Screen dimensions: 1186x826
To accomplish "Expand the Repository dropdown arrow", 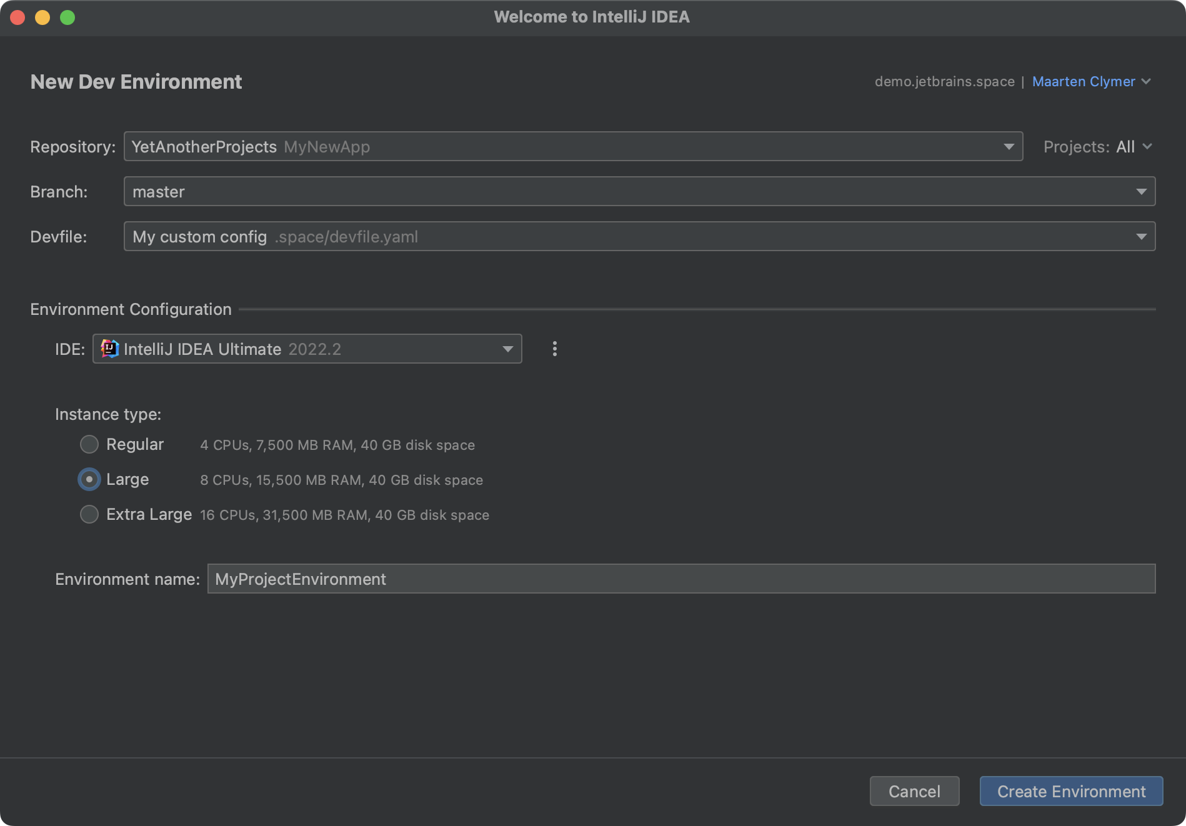I will (1009, 147).
